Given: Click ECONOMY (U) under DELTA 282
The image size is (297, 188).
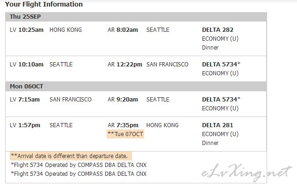Looking at the screenshot, I should 220,39.
